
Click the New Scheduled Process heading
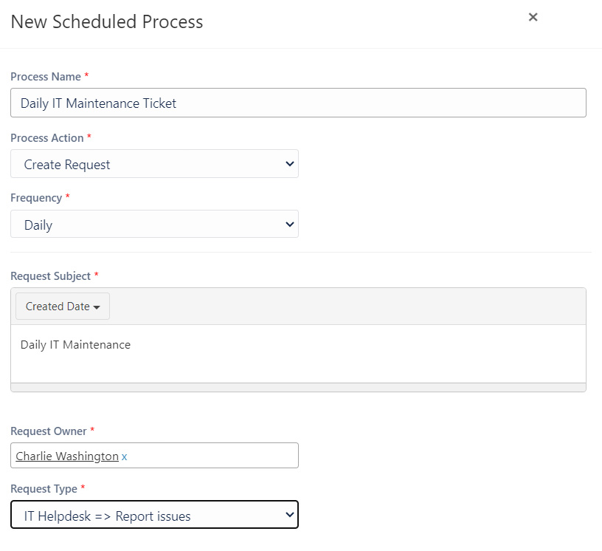tap(107, 21)
